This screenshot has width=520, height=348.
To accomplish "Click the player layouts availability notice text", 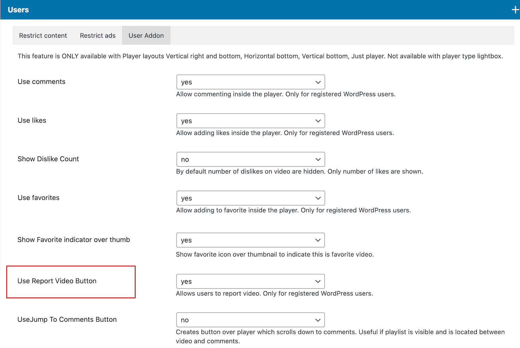I will [260, 56].
